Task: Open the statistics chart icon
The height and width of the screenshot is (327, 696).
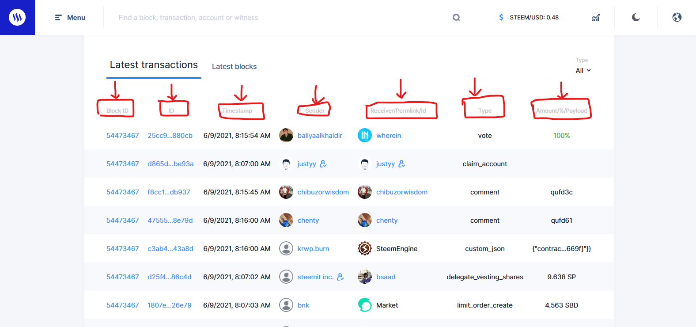Action: 596,18
